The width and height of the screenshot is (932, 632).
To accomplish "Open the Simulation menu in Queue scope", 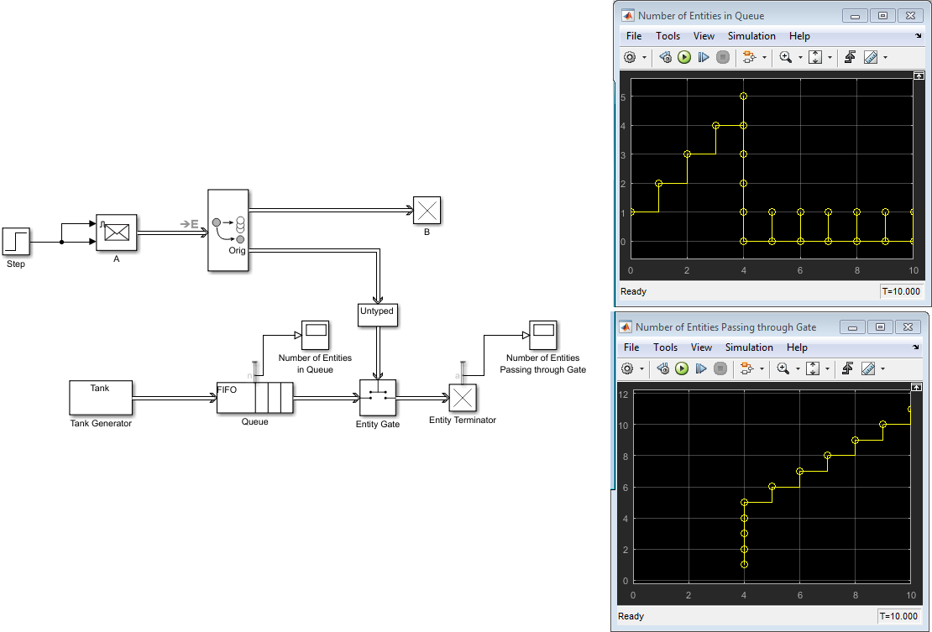I will click(751, 36).
